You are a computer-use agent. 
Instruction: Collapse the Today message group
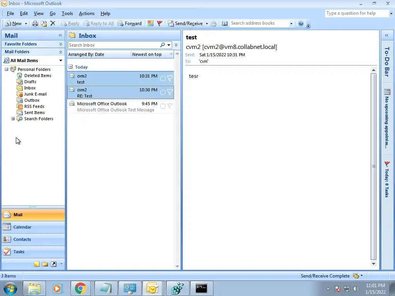pyautogui.click(x=71, y=67)
